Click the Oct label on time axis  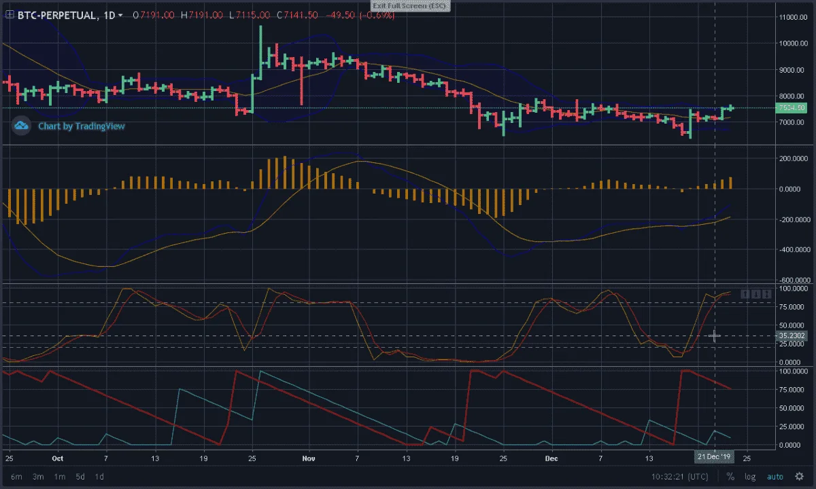click(x=57, y=457)
